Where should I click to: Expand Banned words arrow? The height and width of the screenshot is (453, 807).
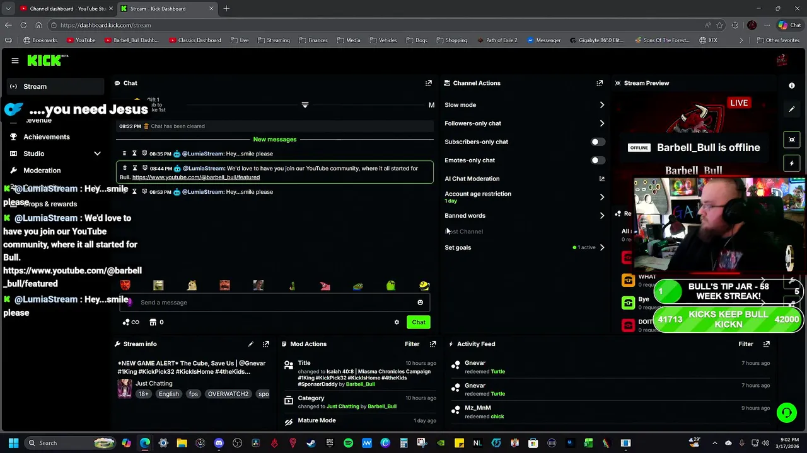click(x=601, y=216)
